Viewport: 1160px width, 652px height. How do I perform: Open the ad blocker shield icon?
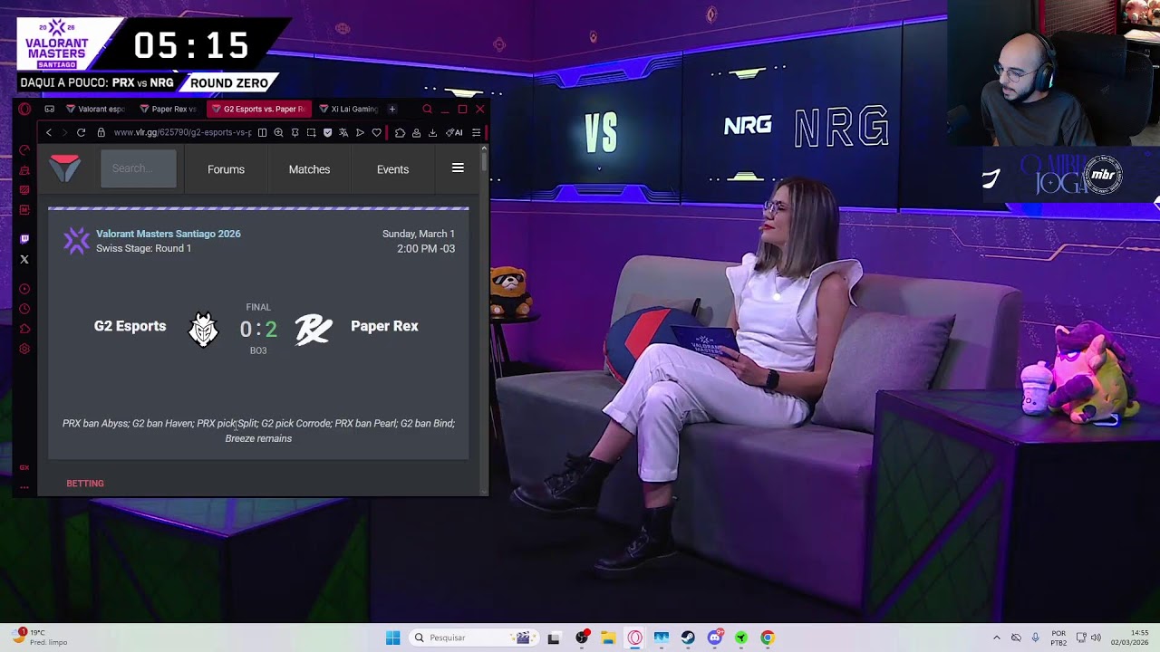tap(327, 132)
